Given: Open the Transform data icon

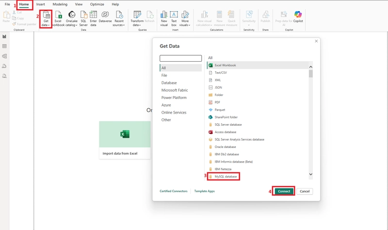Looking at the screenshot, I should point(137,17).
